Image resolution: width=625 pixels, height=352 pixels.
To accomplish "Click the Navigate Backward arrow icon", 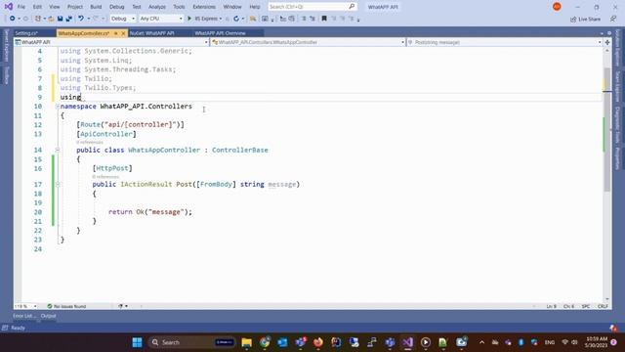I will [x=13, y=19].
